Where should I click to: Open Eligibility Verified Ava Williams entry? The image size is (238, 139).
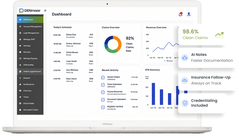119,108
